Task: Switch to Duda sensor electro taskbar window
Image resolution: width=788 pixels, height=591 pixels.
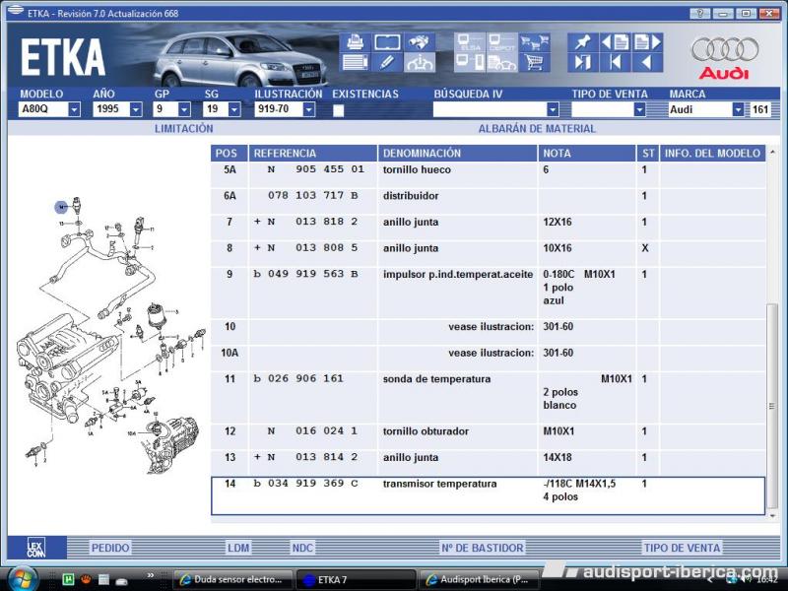Action: click(232, 579)
